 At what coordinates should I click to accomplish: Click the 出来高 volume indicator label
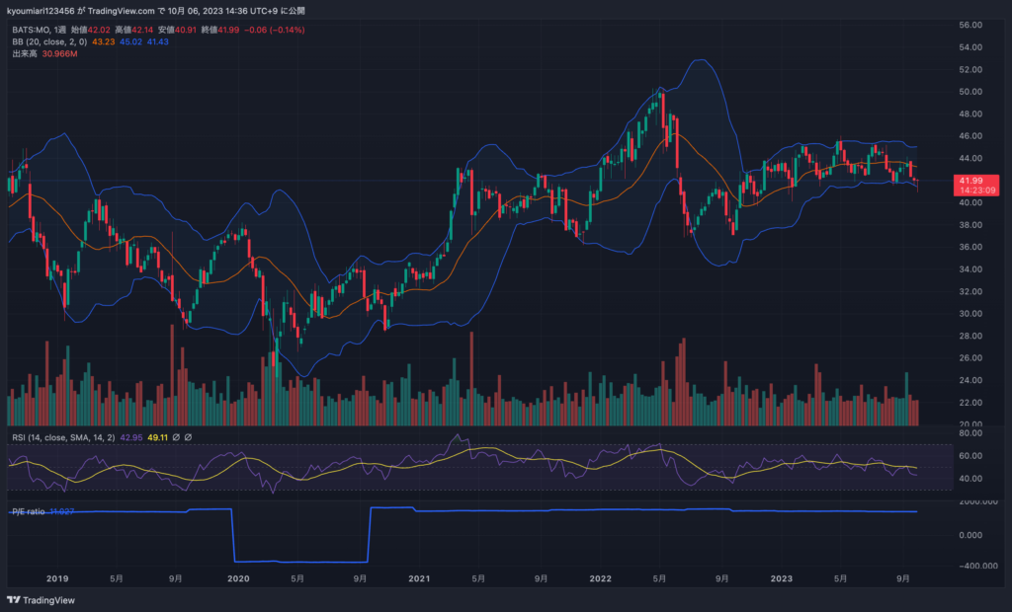(25, 54)
